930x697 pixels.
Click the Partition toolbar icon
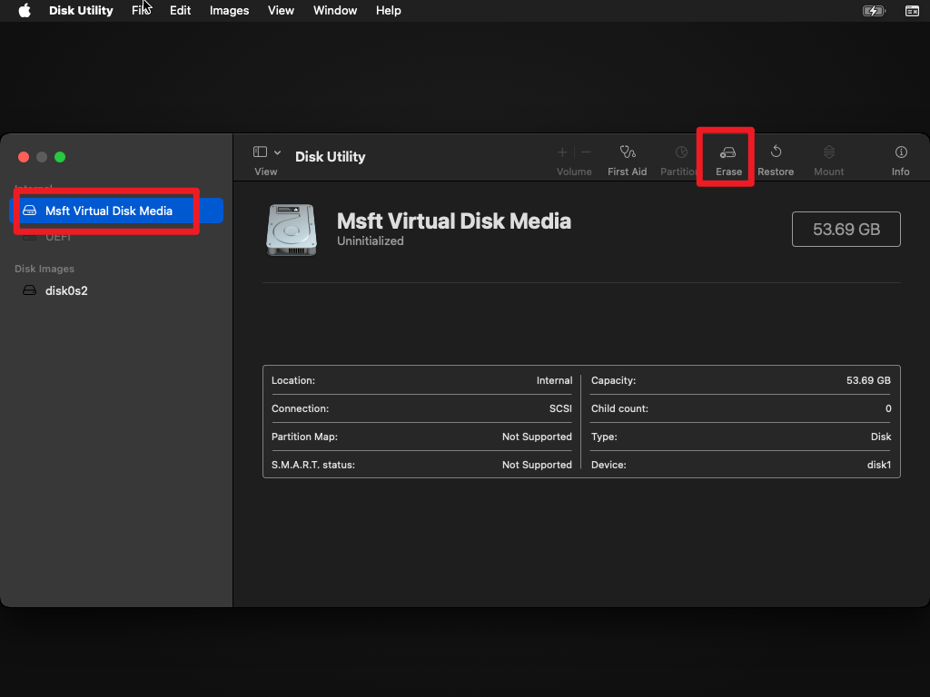point(681,152)
